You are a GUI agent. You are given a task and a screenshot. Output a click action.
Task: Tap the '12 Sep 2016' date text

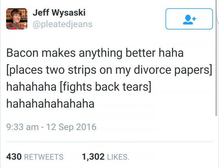[x=71, y=127]
